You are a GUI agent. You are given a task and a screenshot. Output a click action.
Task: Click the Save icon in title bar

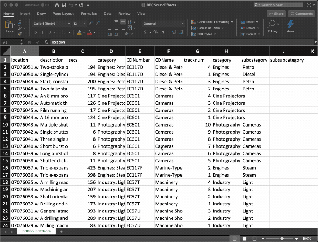click(64, 5)
